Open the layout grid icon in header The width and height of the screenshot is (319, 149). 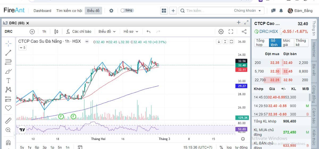(164, 11)
